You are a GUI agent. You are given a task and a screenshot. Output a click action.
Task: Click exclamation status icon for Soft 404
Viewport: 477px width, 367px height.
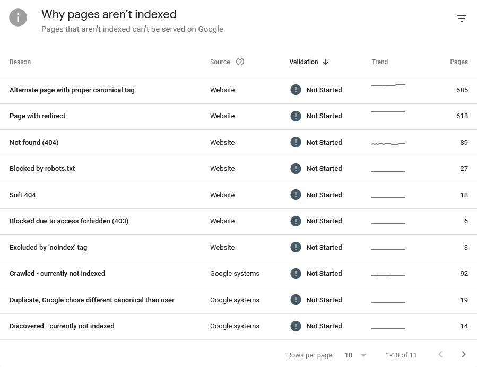click(296, 195)
